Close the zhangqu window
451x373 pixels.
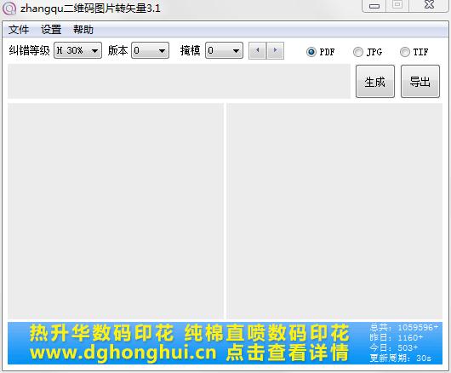pos(430,5)
